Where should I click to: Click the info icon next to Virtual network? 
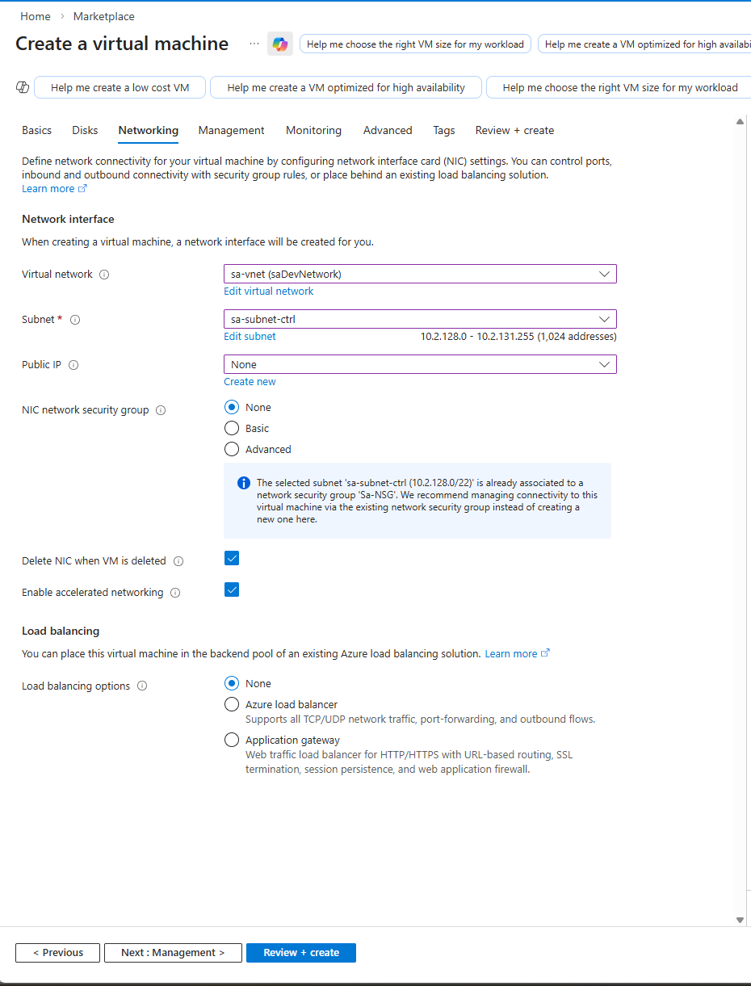(x=104, y=275)
